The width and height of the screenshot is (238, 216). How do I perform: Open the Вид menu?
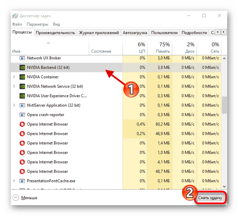[56, 24]
